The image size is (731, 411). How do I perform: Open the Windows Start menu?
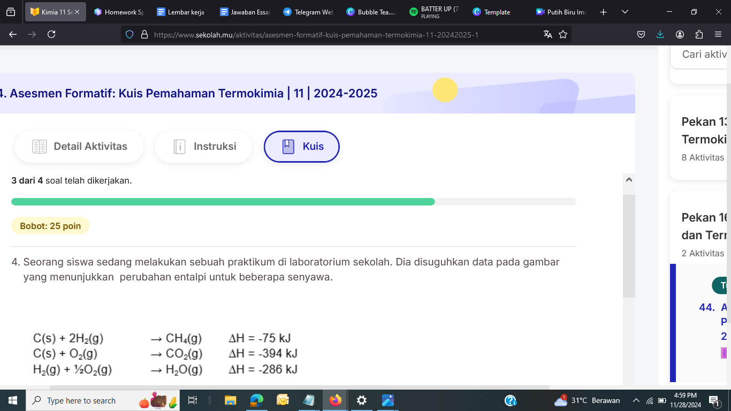tap(13, 400)
